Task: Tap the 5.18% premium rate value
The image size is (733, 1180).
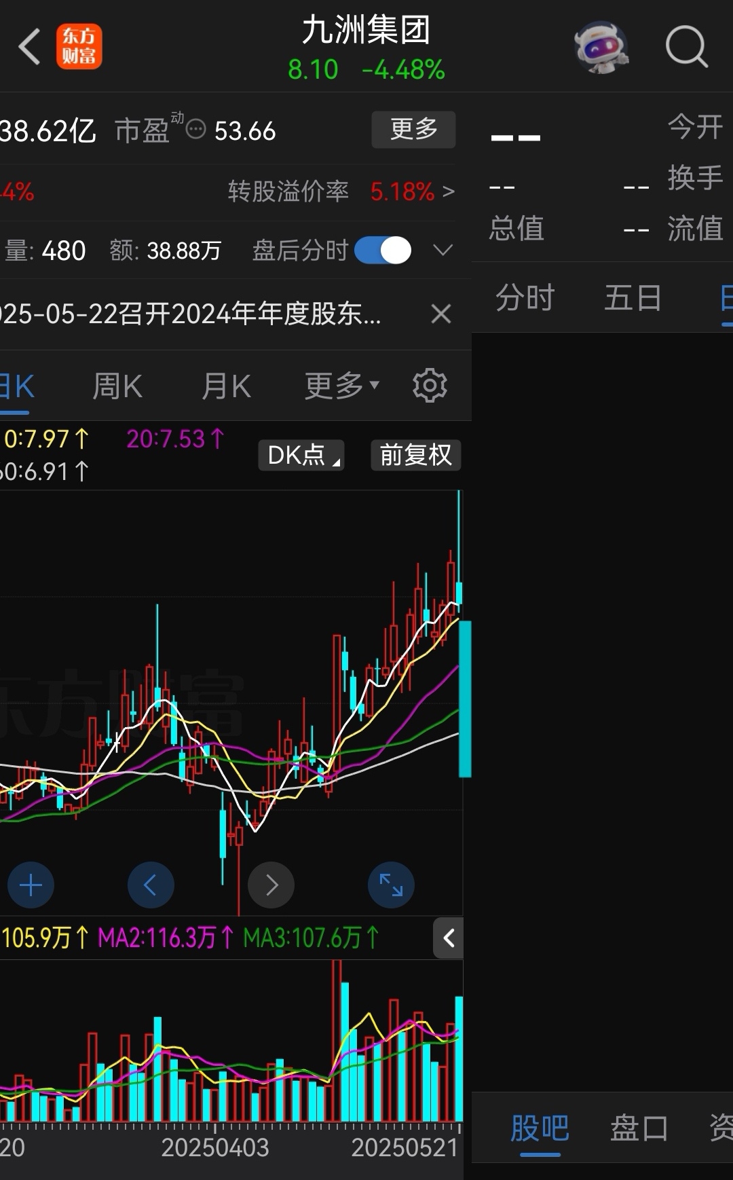Action: [402, 192]
